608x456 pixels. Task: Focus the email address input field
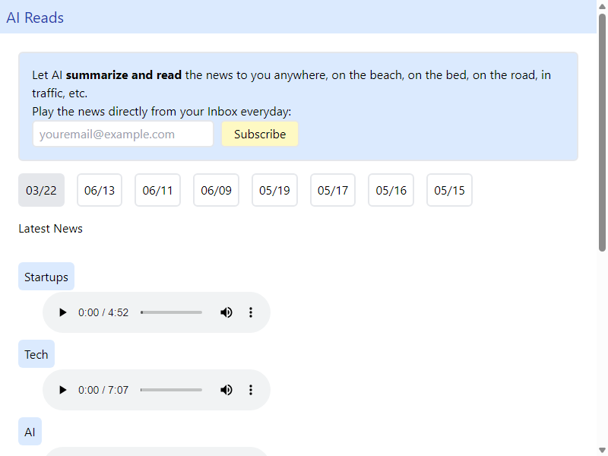123,135
